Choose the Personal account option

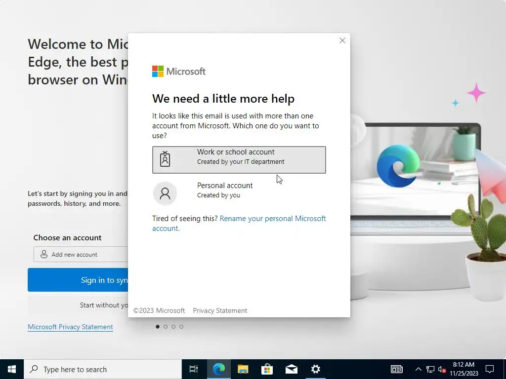point(239,193)
